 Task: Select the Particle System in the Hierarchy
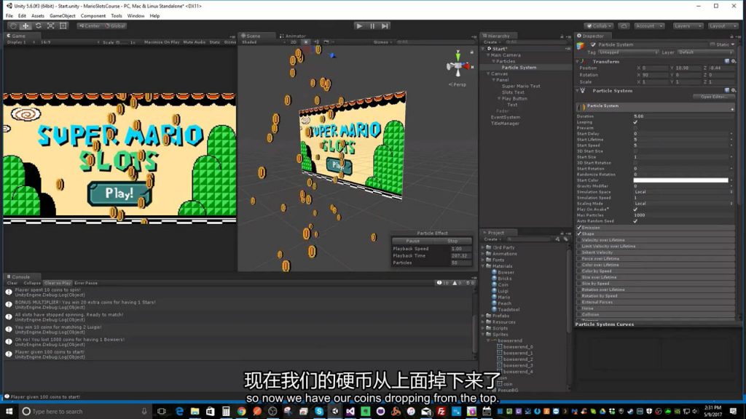[519, 67]
